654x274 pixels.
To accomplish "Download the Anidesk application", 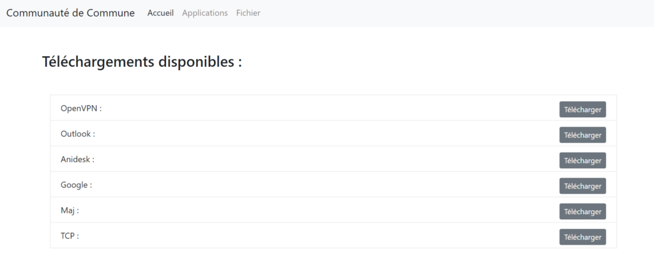I will coord(582,161).
